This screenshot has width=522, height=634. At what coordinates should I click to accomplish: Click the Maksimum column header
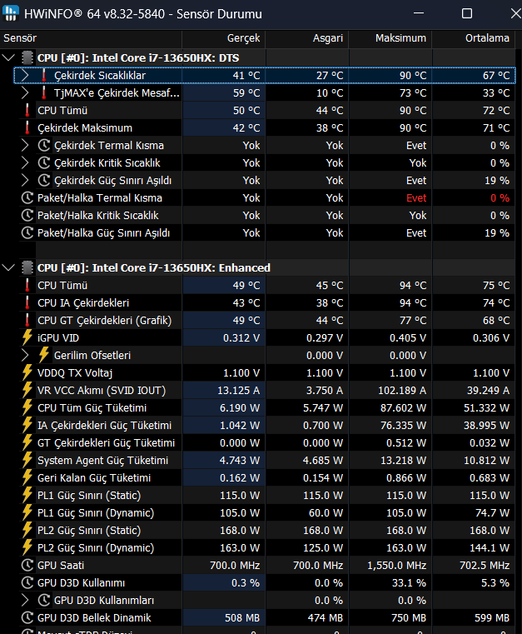point(390,38)
